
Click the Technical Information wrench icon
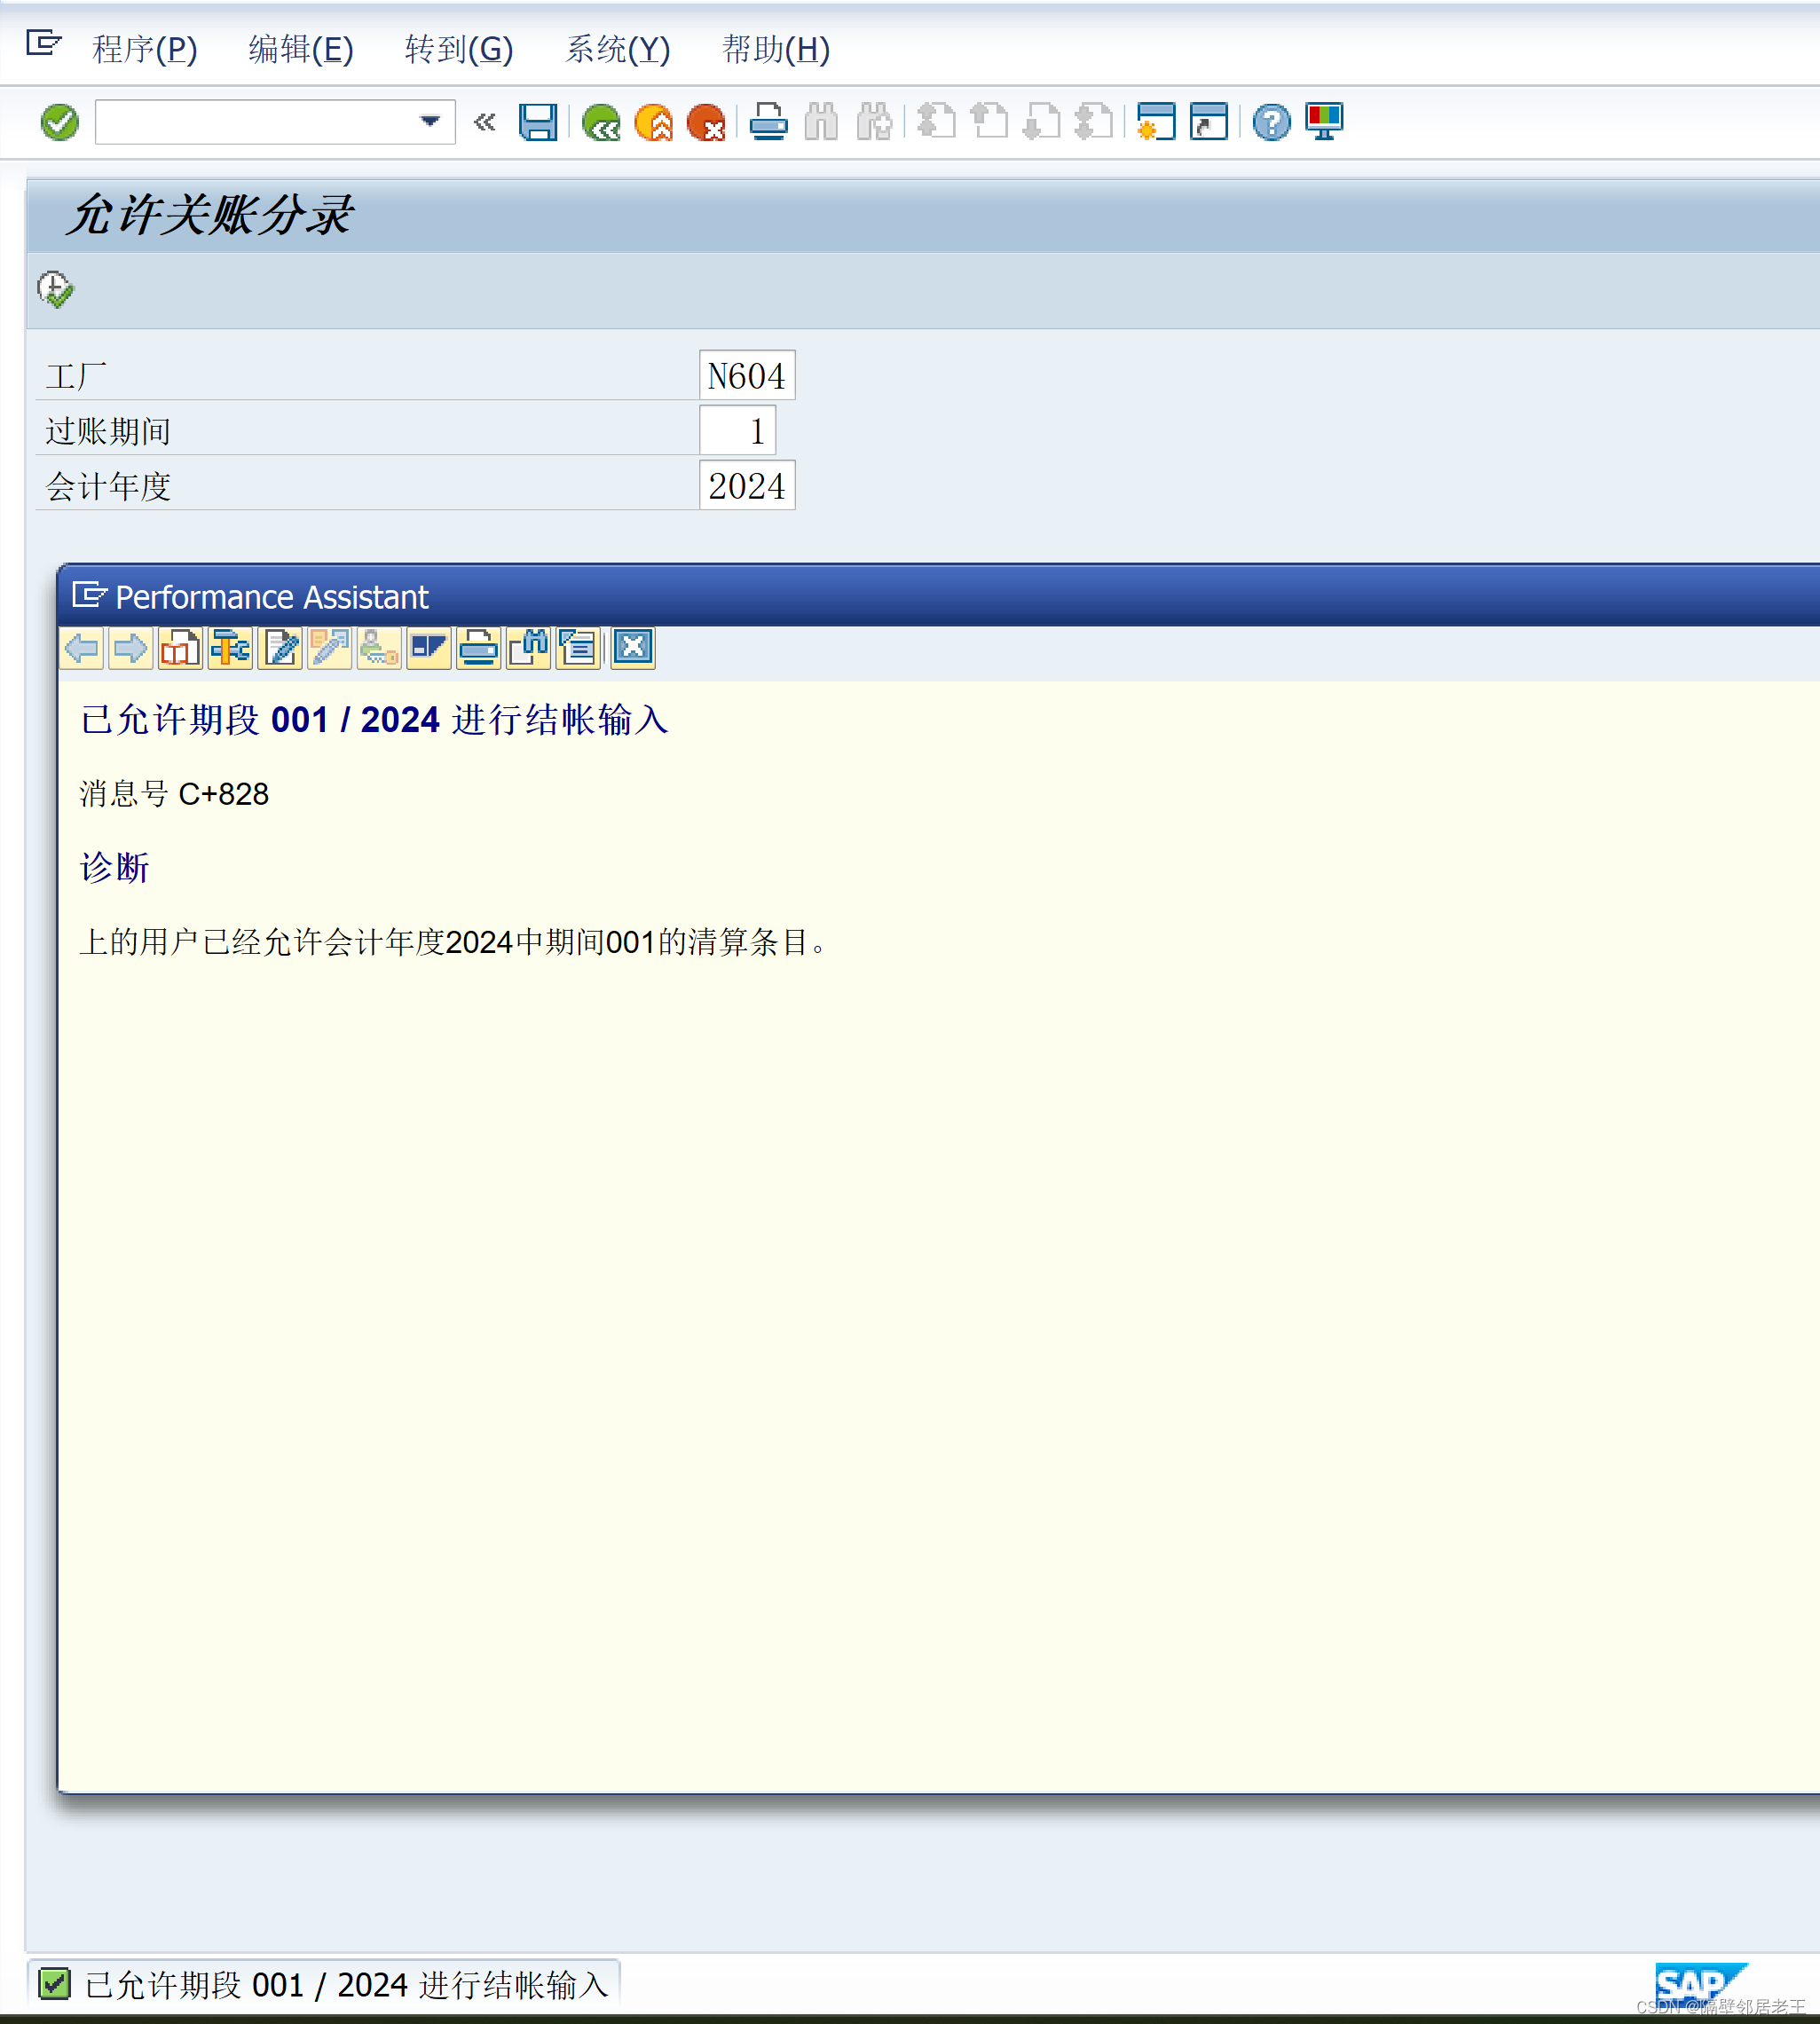(230, 648)
